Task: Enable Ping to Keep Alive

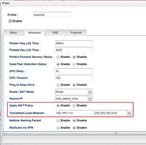Action: [x=58, y=85]
